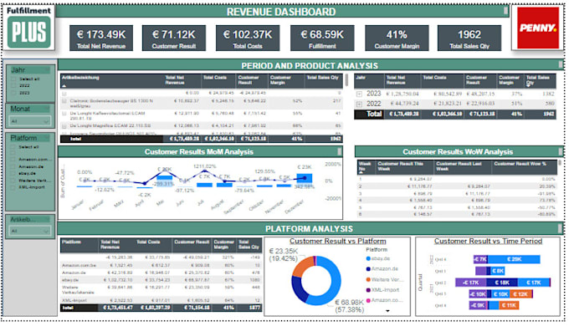Open the Monat dropdown

(x=29, y=121)
